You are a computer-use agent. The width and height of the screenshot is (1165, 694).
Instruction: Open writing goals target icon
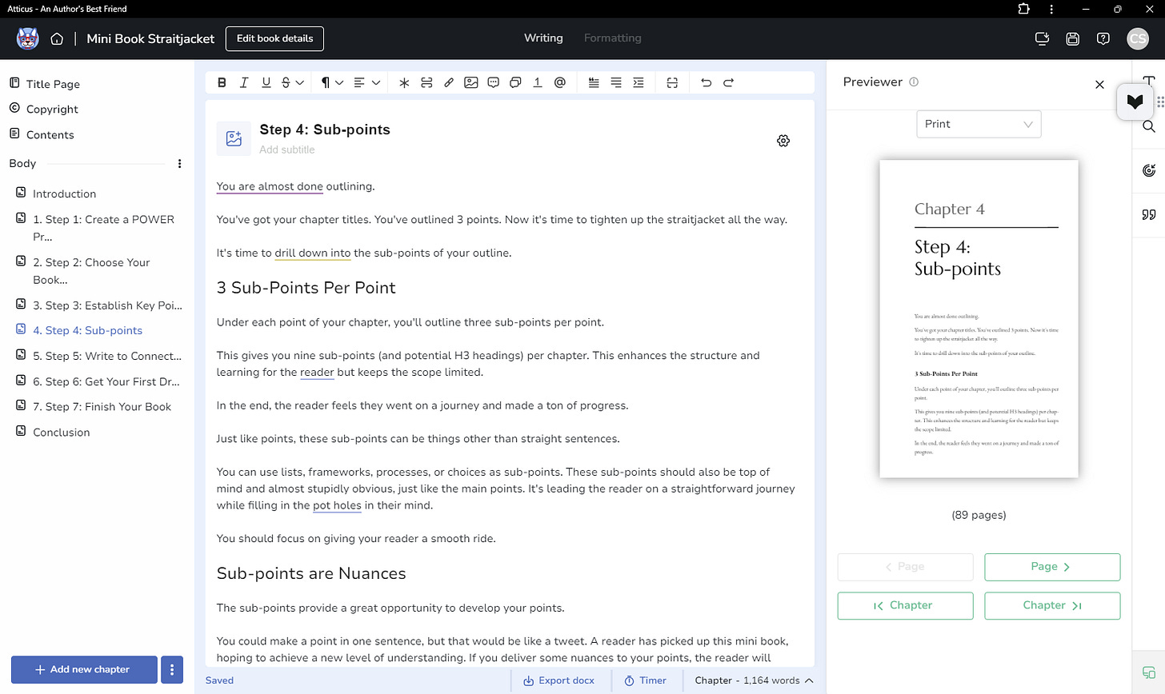click(1149, 170)
